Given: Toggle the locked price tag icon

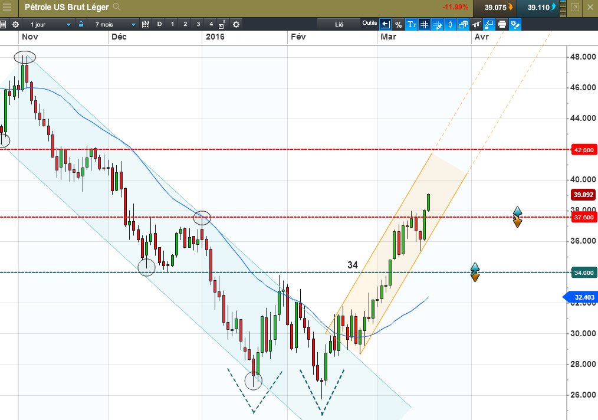Looking at the screenshot, I should (x=489, y=24).
